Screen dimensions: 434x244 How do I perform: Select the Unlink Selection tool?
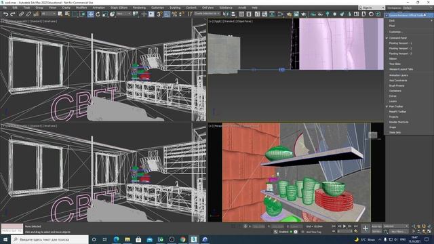coord(28,14)
